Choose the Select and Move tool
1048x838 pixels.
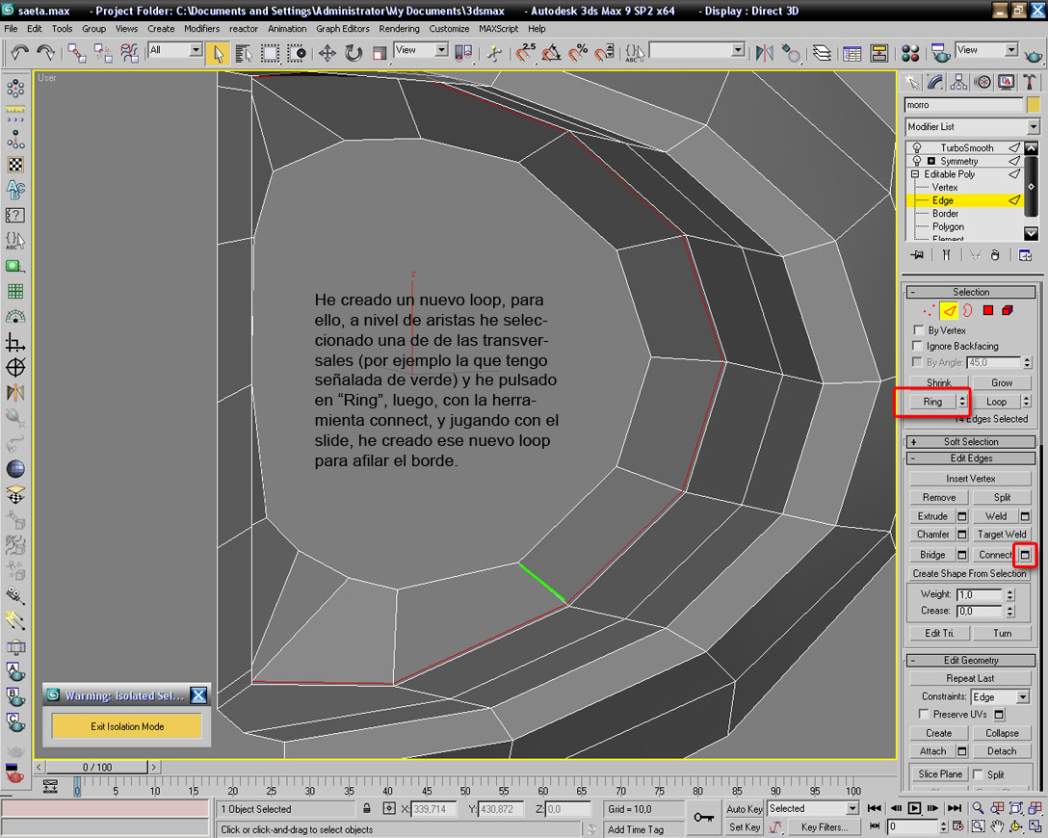point(327,53)
